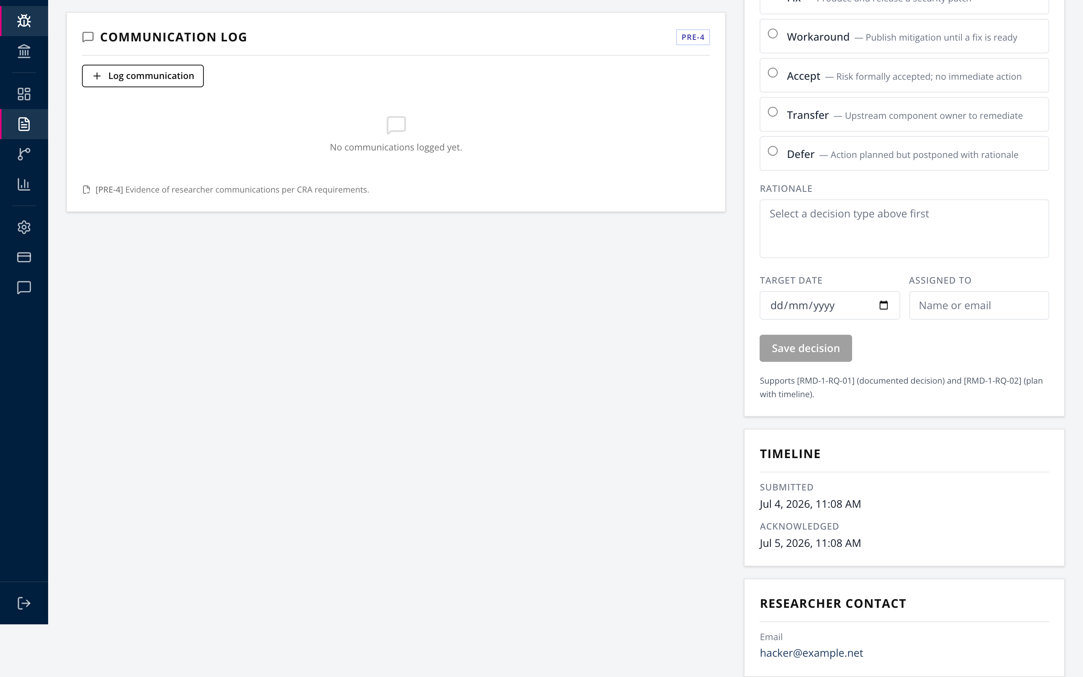Click into the Rationale text area
The width and height of the screenshot is (1083, 677).
tap(904, 229)
